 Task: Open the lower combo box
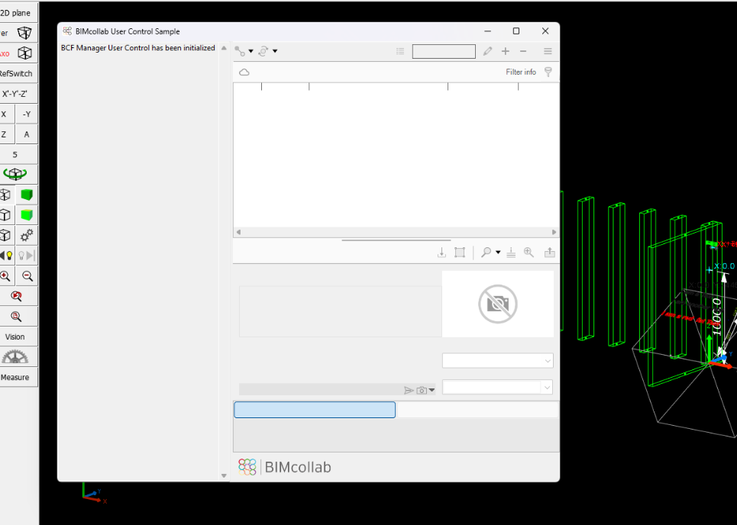[498, 388]
